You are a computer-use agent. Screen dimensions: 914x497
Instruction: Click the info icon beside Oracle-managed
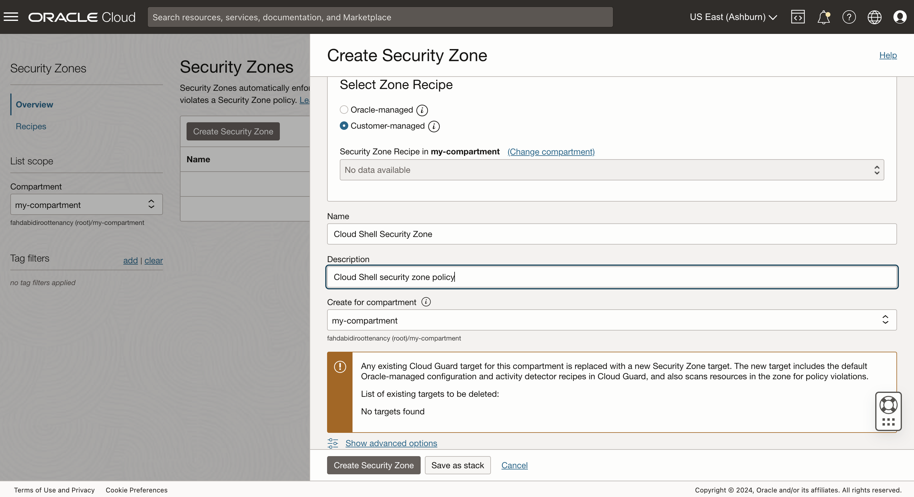pyautogui.click(x=422, y=110)
